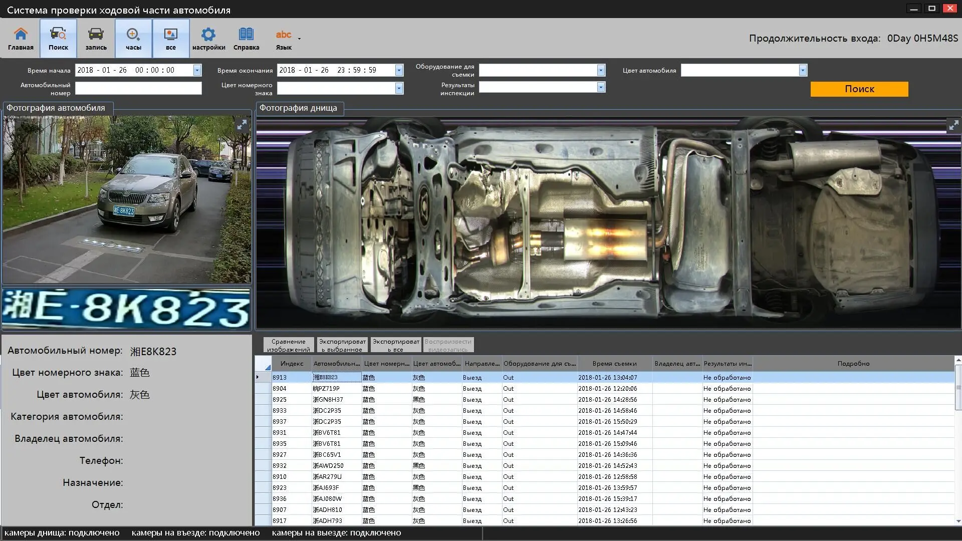The height and width of the screenshot is (541, 962).
Task: Click Сравнение изображений button
Action: pyautogui.click(x=289, y=345)
